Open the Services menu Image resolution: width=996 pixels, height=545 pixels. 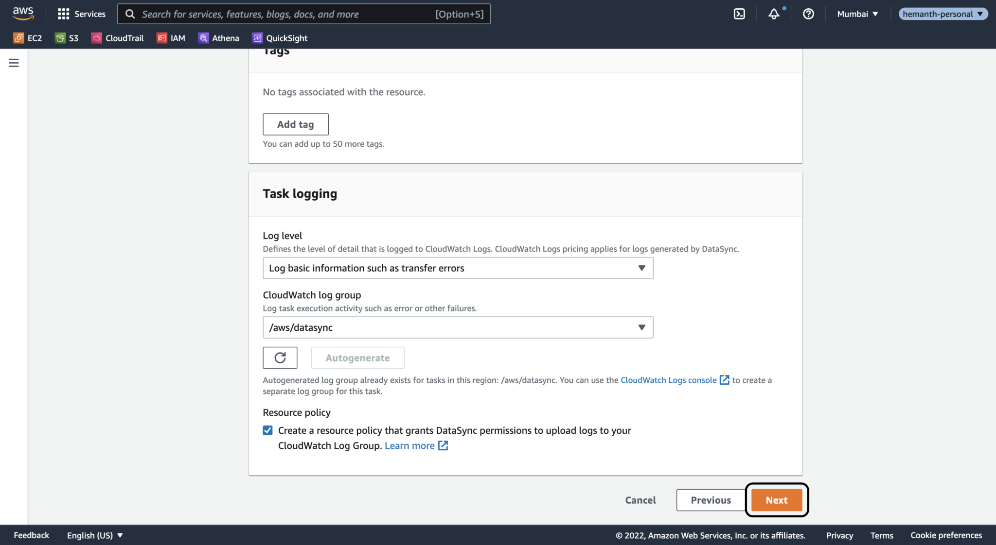click(x=81, y=14)
